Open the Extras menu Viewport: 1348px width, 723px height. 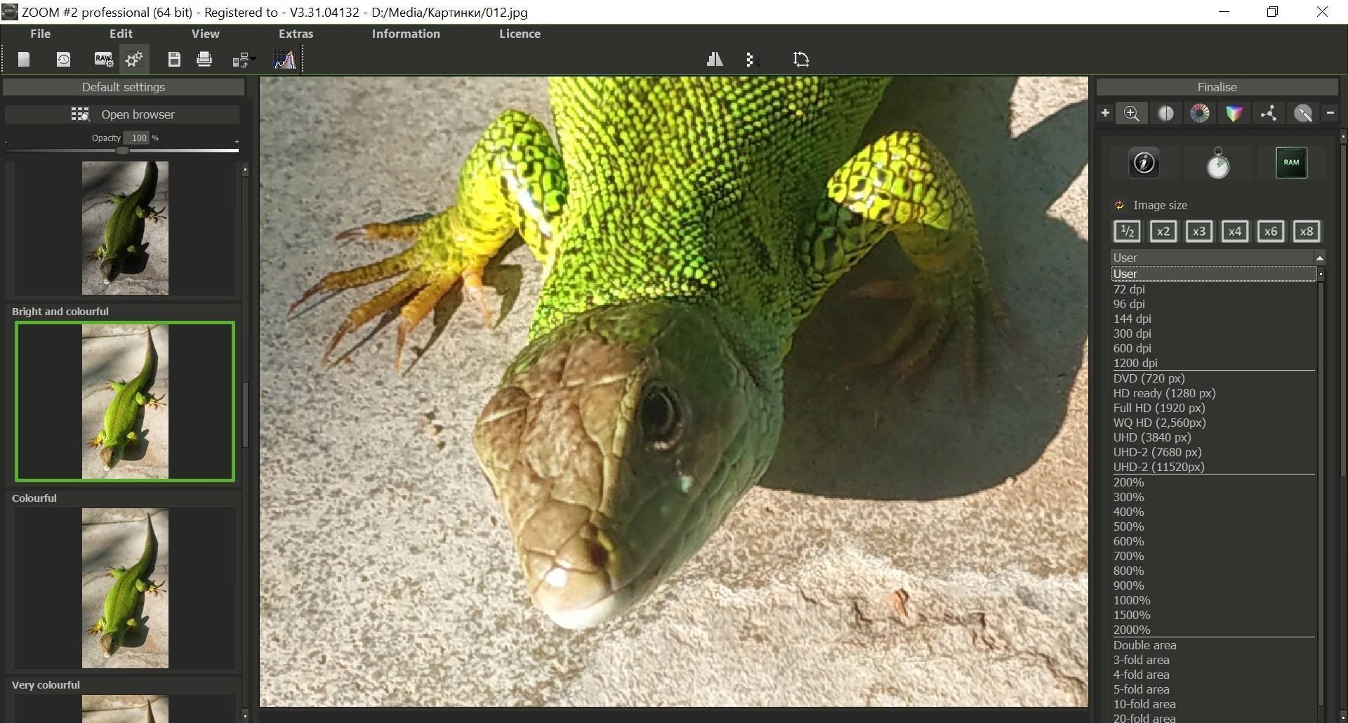(296, 34)
